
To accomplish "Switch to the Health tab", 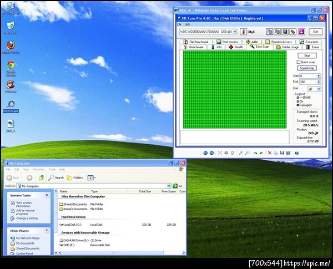I will 236,47.
